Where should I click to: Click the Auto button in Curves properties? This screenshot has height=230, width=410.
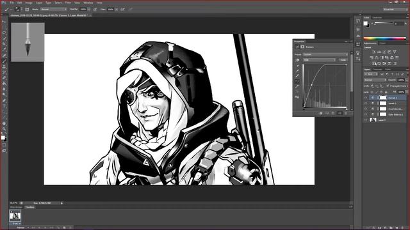pyautogui.click(x=343, y=60)
